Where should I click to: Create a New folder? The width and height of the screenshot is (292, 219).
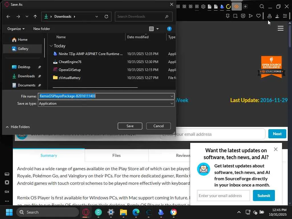(42, 29)
